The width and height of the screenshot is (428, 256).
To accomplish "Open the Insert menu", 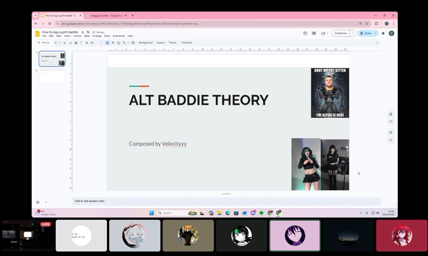I will (x=67, y=36).
